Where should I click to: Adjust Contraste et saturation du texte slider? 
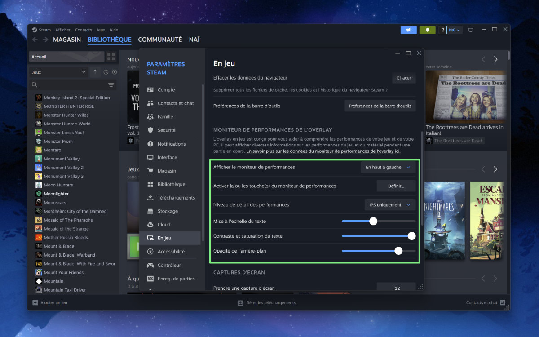(x=378, y=236)
